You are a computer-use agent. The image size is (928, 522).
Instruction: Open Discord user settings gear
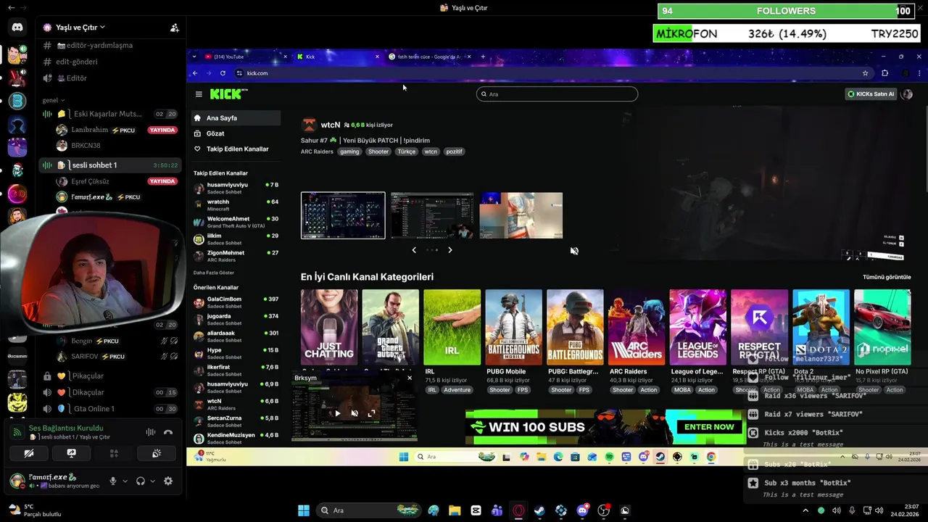coord(168,481)
